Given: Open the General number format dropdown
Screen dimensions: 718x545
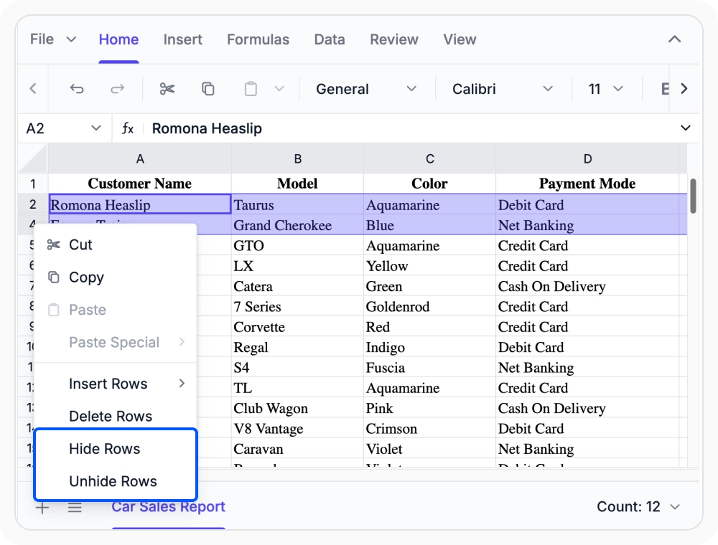Looking at the screenshot, I should pyautogui.click(x=366, y=89).
